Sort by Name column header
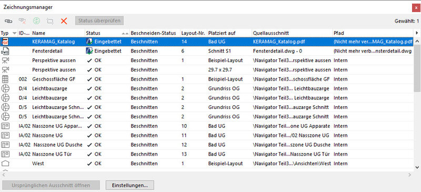 click(x=38, y=33)
